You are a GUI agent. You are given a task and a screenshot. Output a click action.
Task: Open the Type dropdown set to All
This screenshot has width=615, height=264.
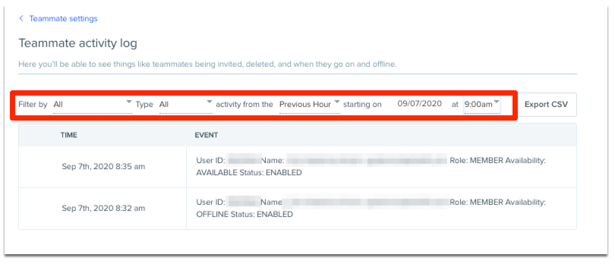pyautogui.click(x=186, y=104)
